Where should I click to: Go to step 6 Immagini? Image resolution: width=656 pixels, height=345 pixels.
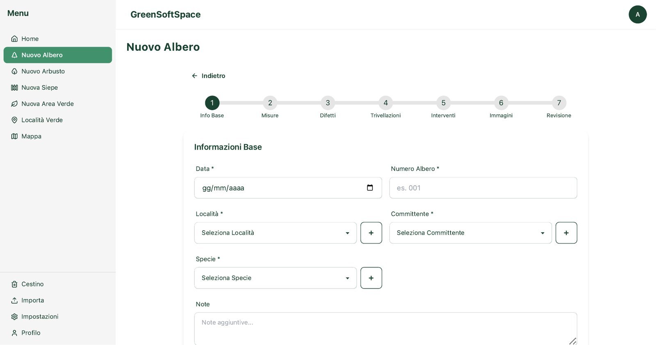pyautogui.click(x=501, y=103)
